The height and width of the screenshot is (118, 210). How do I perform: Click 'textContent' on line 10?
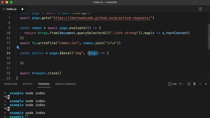click(x=177, y=33)
